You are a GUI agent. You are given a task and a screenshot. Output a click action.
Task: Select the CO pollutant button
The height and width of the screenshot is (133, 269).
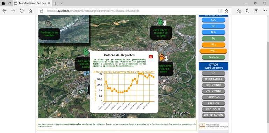pos(213,26)
